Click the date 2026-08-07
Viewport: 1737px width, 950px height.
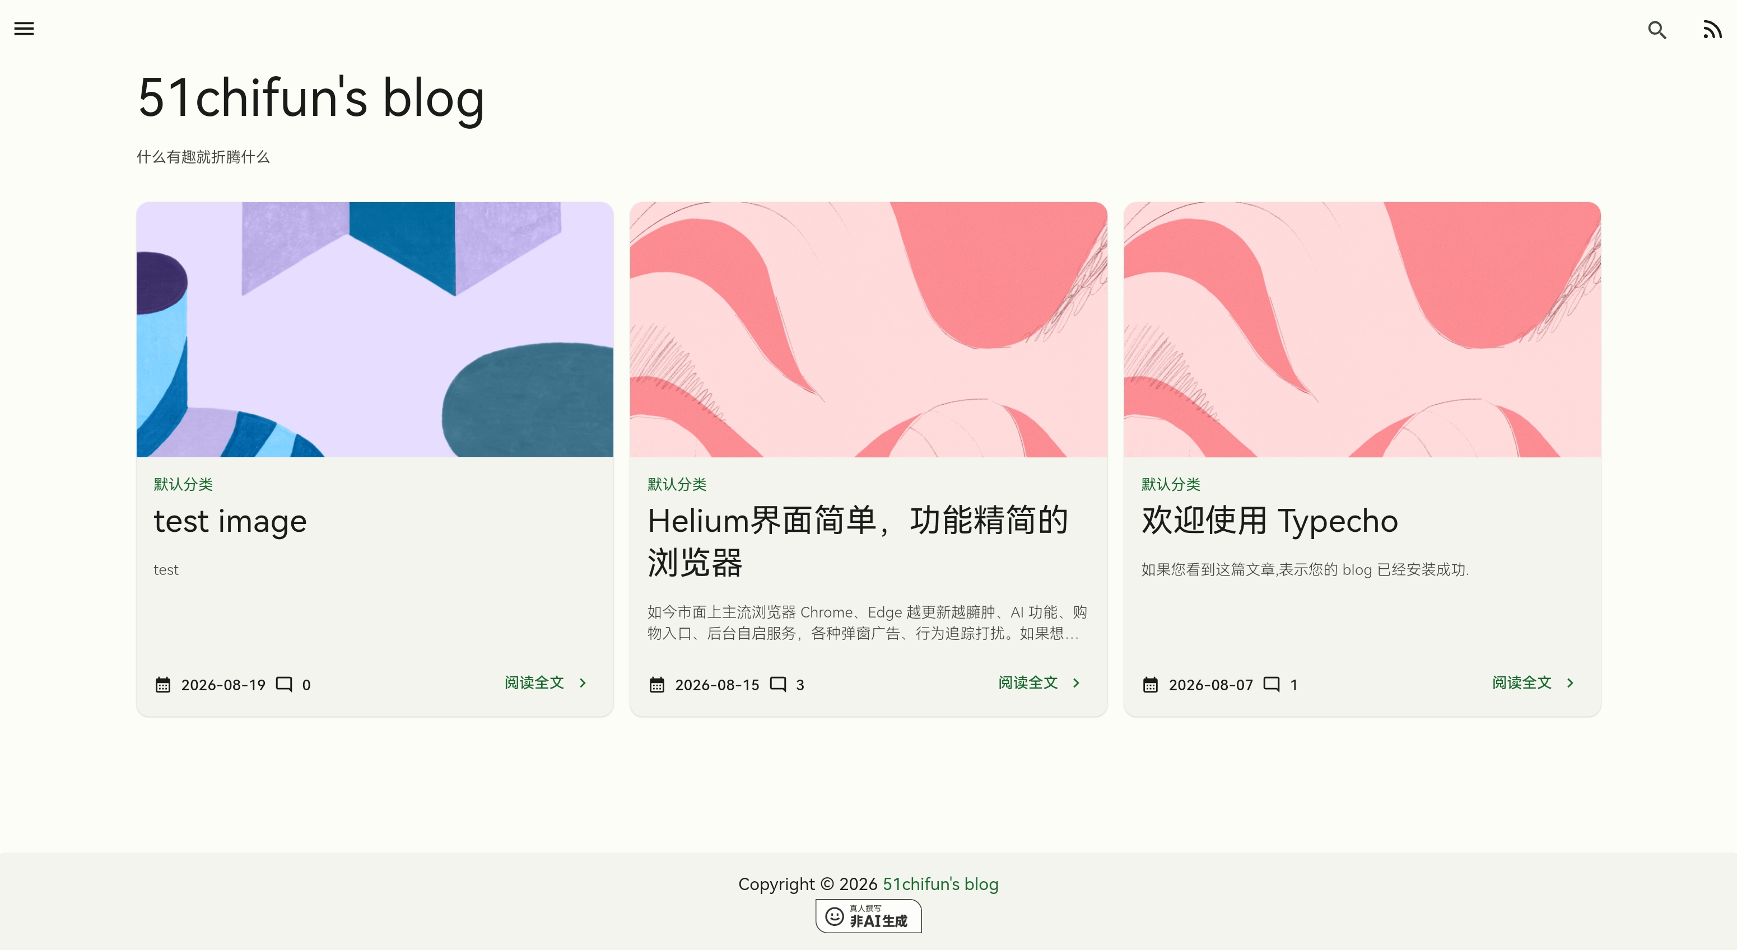coord(1210,685)
